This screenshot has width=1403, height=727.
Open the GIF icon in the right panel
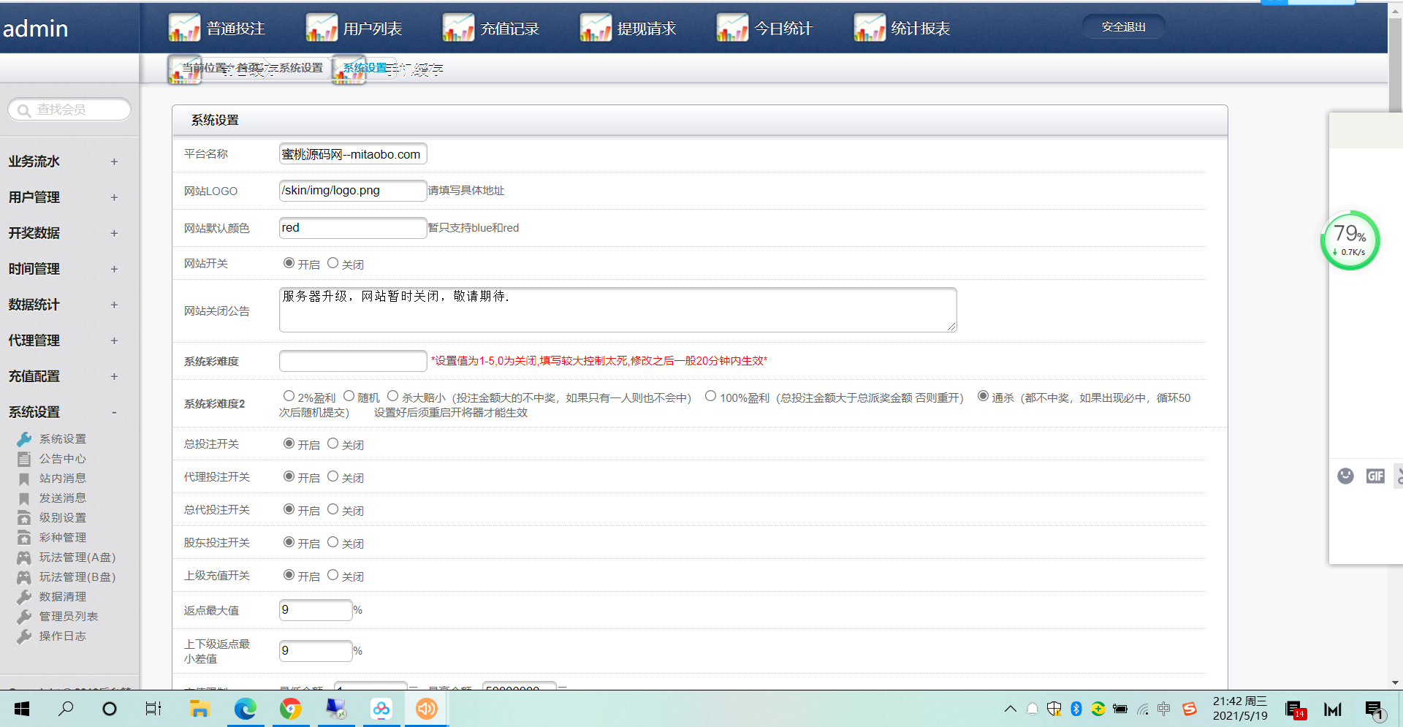point(1375,476)
